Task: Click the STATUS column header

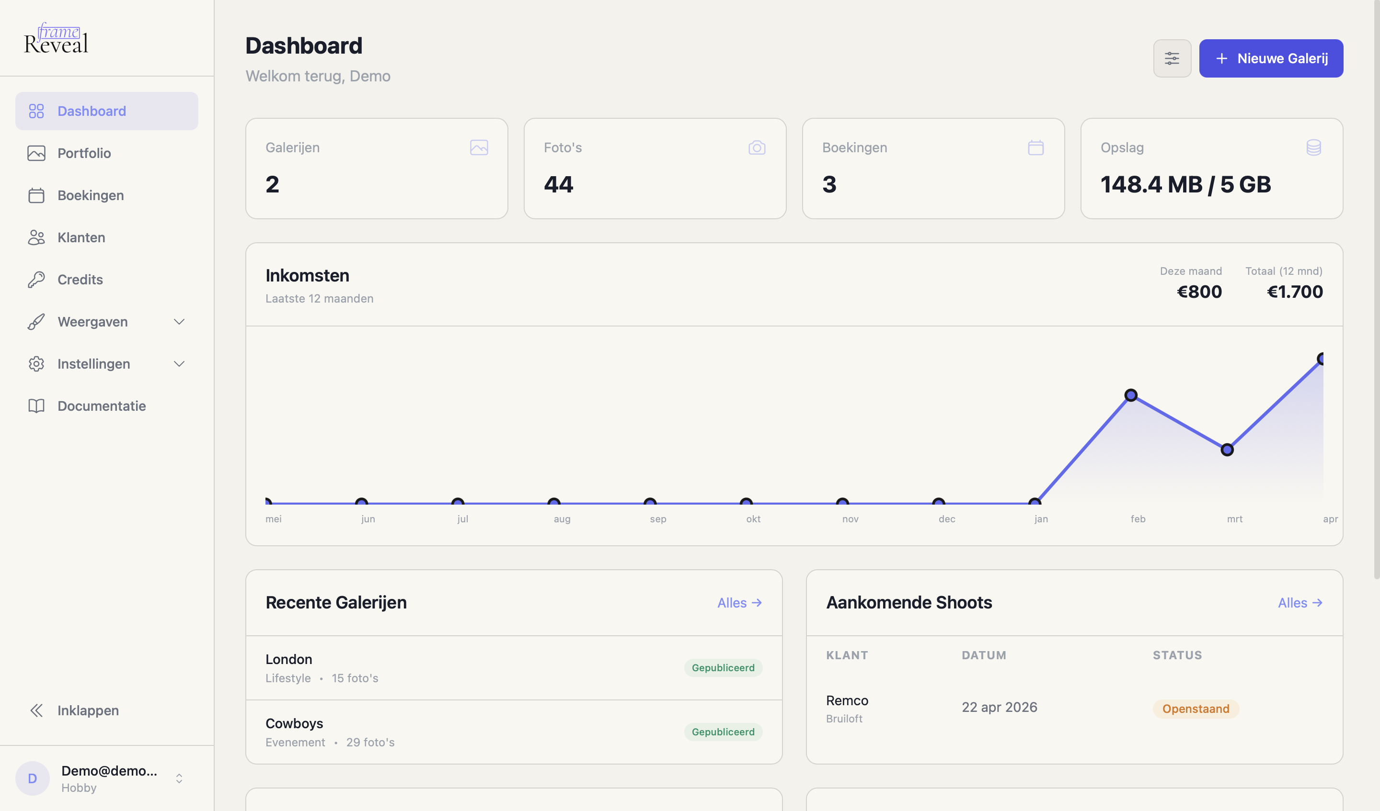Action: click(1177, 655)
